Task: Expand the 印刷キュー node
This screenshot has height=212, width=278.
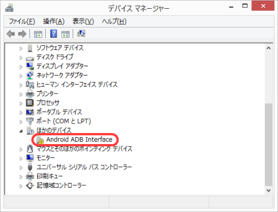Action: (21, 177)
